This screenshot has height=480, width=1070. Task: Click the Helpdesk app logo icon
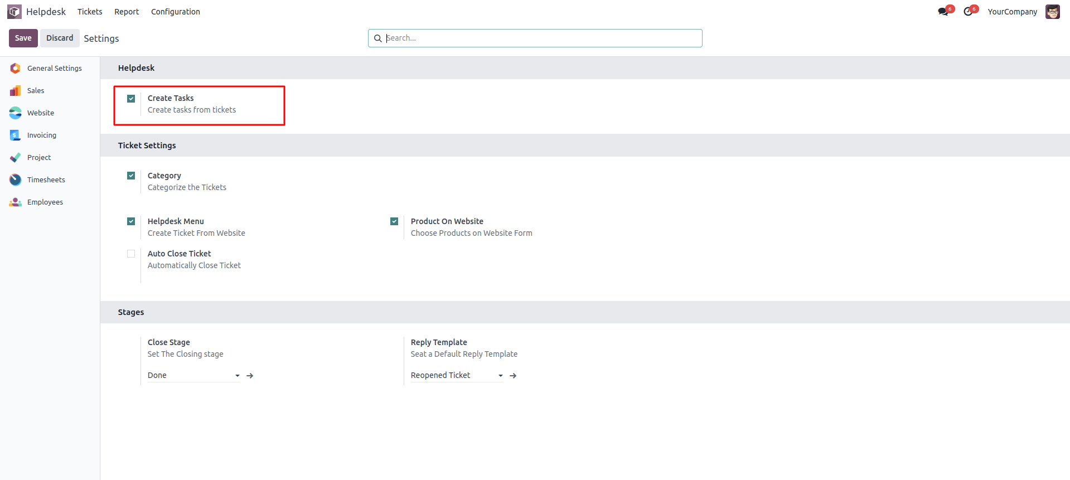[x=14, y=12]
